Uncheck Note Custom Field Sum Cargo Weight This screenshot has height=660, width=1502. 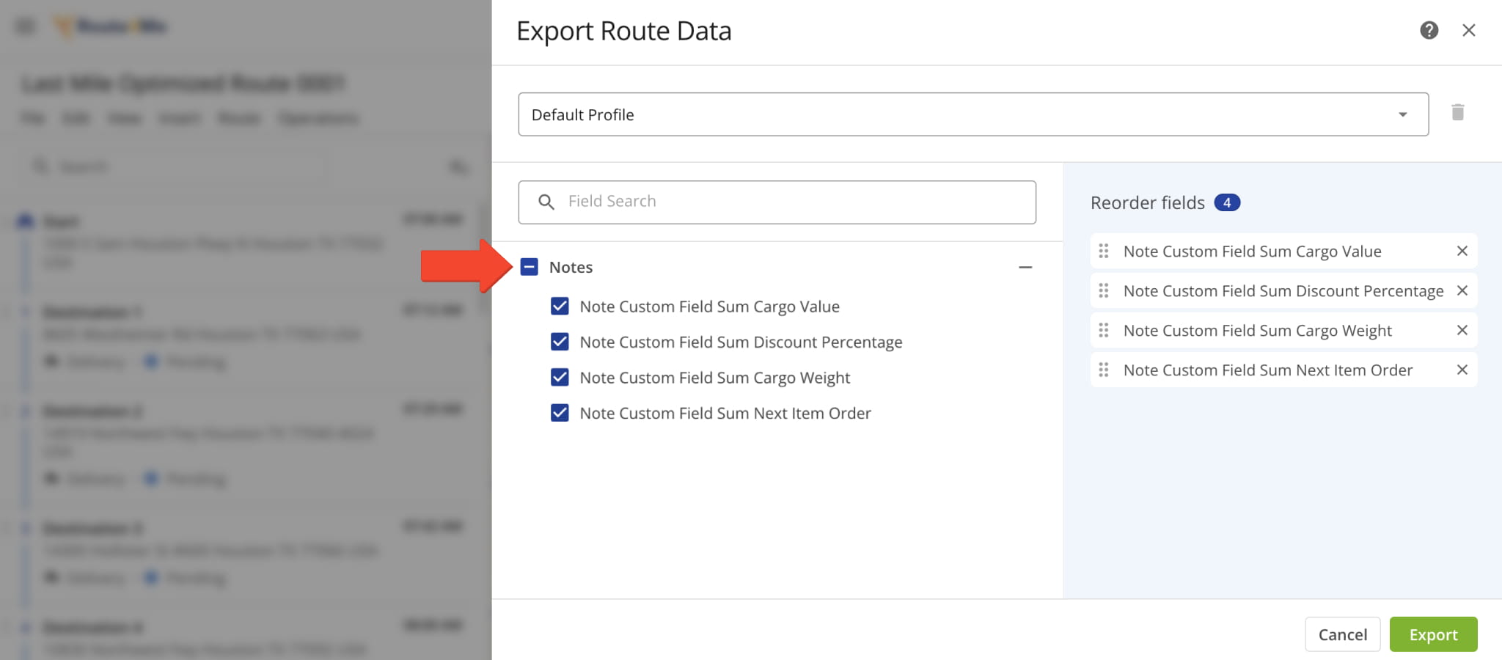tap(560, 377)
